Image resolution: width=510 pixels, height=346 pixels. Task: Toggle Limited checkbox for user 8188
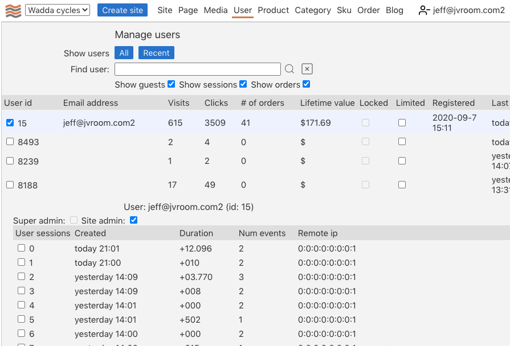tap(402, 184)
